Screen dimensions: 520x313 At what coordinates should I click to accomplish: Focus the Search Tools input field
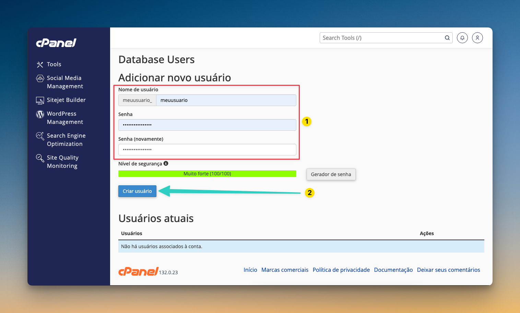point(381,38)
